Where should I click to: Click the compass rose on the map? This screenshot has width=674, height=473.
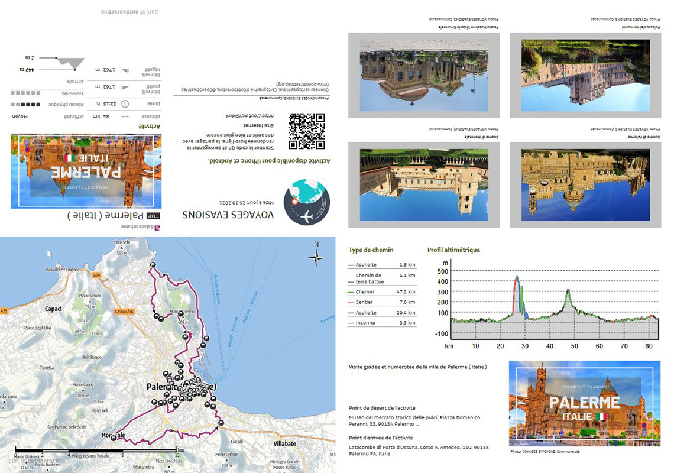click(x=316, y=258)
